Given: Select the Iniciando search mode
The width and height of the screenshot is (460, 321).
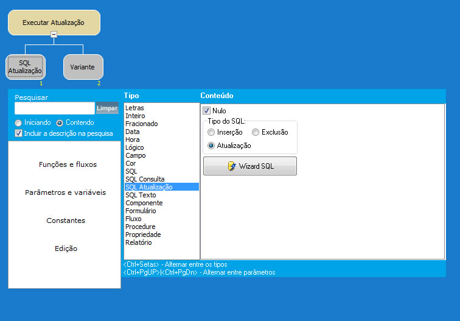Looking at the screenshot, I should 18,122.
